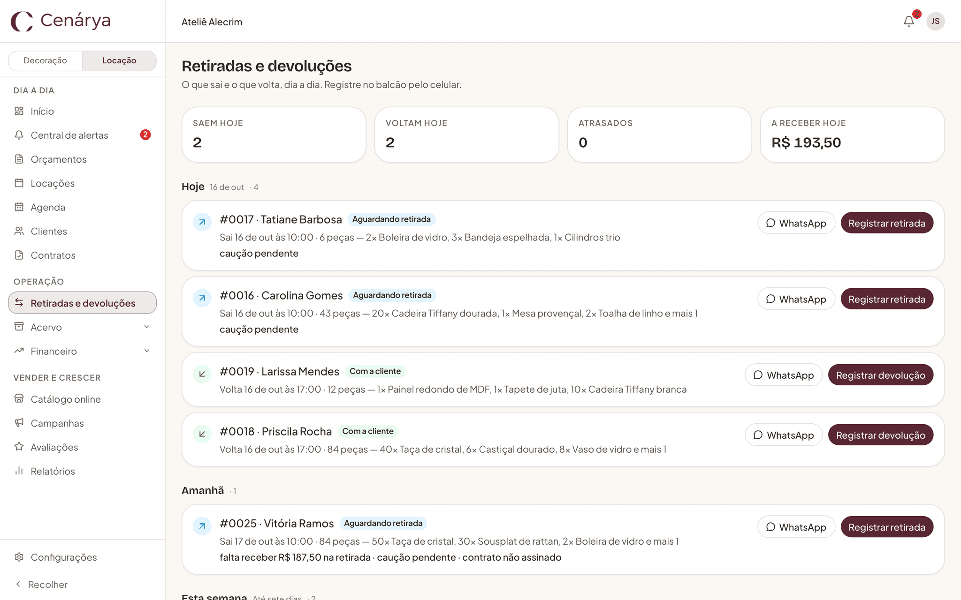Collapse sidebar with Recolher

coord(41,584)
